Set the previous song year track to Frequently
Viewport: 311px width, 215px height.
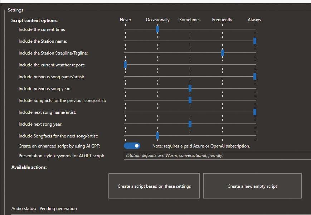pyautogui.click(x=223, y=88)
